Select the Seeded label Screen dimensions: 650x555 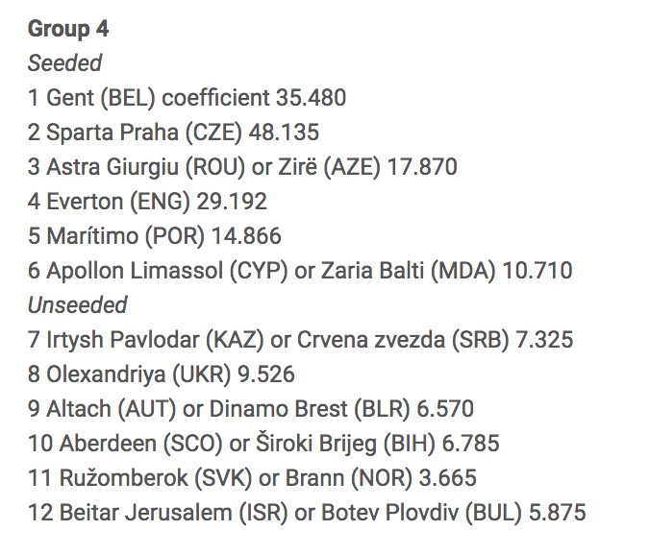[64, 63]
